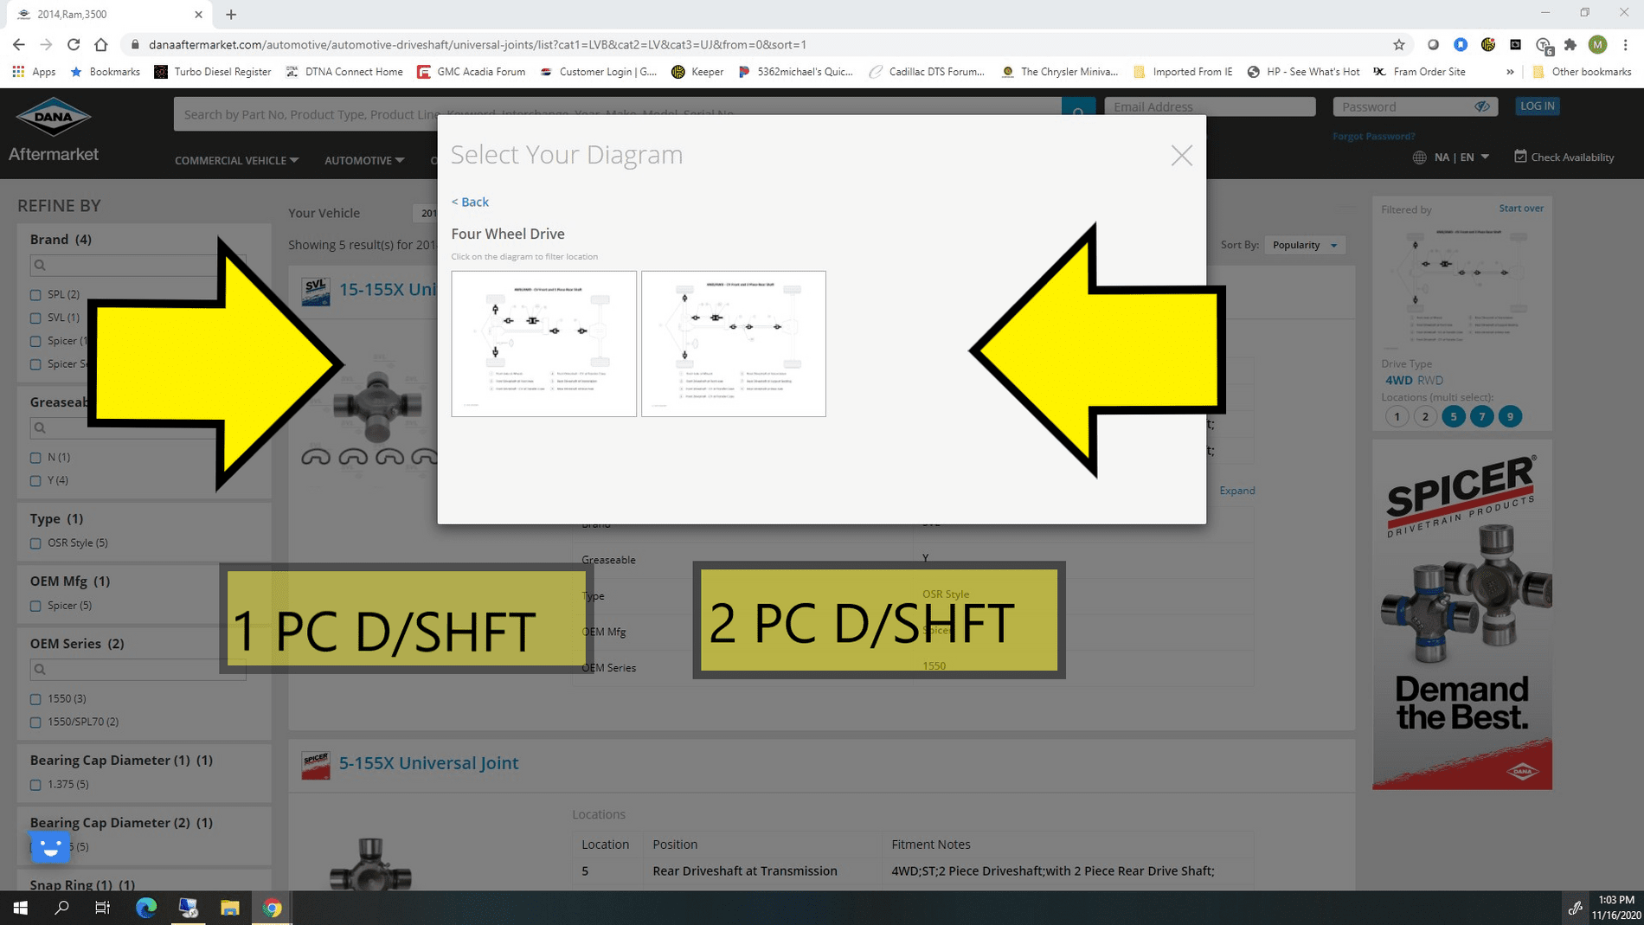
Task: Open the NA | EN language dropdown
Action: pos(1451,157)
